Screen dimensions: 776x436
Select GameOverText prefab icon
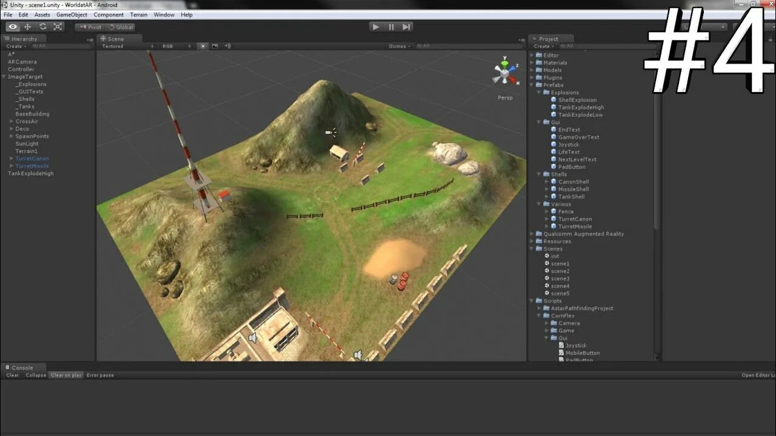point(554,137)
